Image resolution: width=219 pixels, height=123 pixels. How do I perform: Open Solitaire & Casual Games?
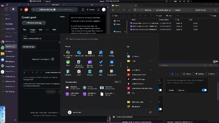tap(79, 64)
